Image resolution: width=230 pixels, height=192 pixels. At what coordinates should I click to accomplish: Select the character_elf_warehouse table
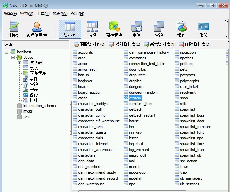[x=99, y=121]
